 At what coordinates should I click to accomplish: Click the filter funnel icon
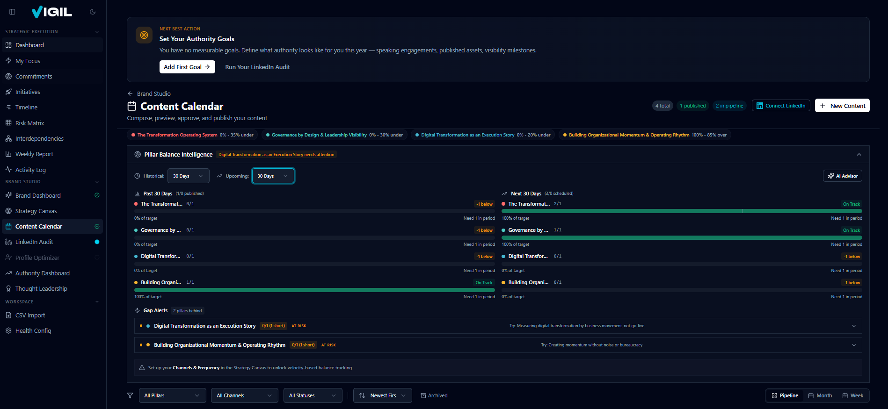click(x=130, y=395)
